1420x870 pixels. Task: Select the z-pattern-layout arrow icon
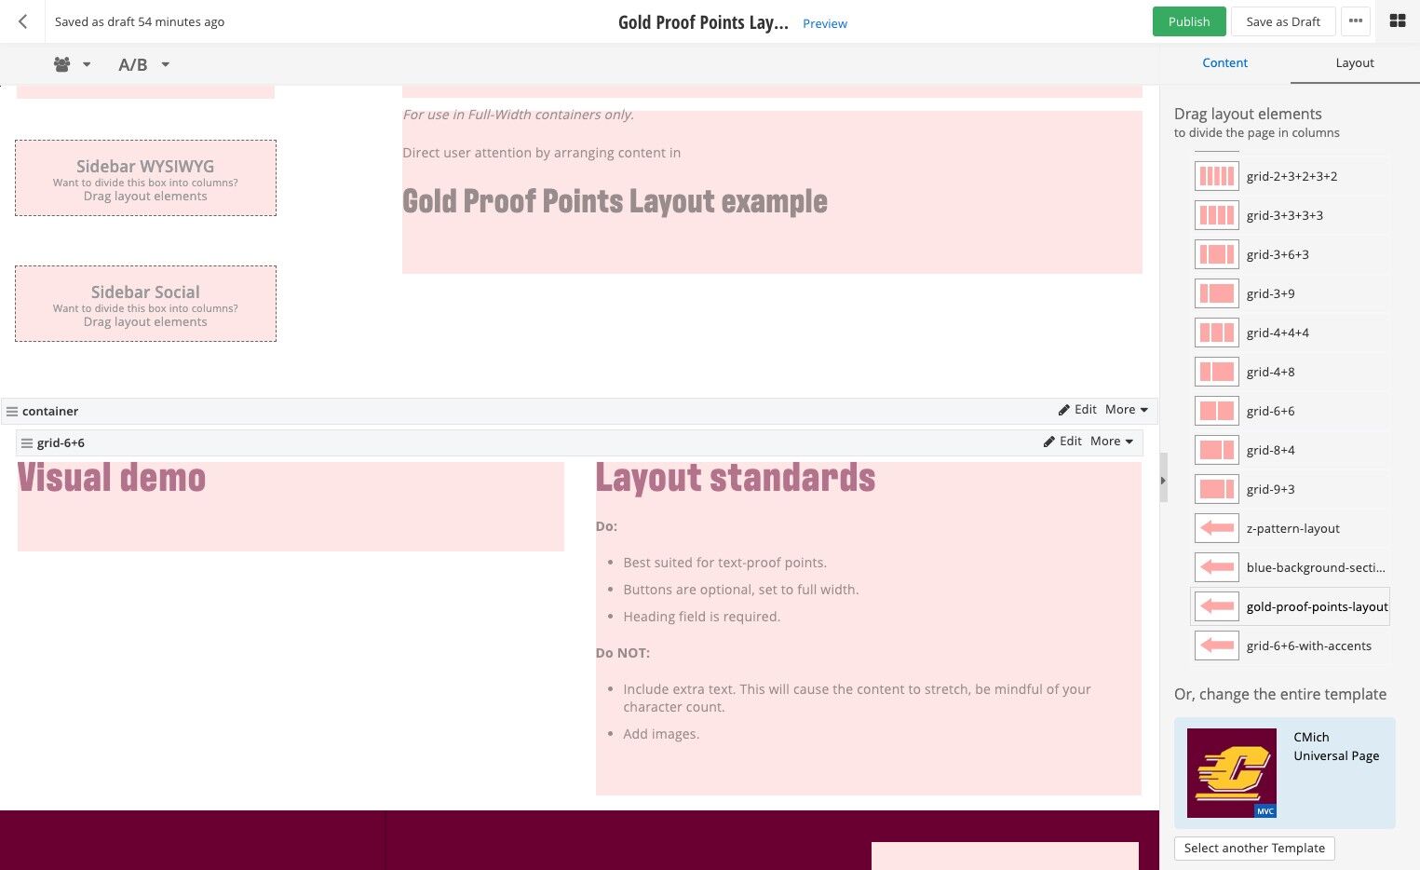click(1216, 528)
